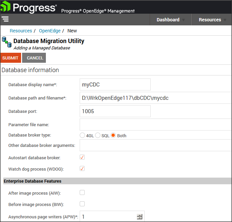Open the Resources menu

(x=212, y=20)
